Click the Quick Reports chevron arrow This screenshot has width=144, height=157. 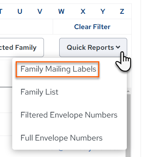point(118,47)
